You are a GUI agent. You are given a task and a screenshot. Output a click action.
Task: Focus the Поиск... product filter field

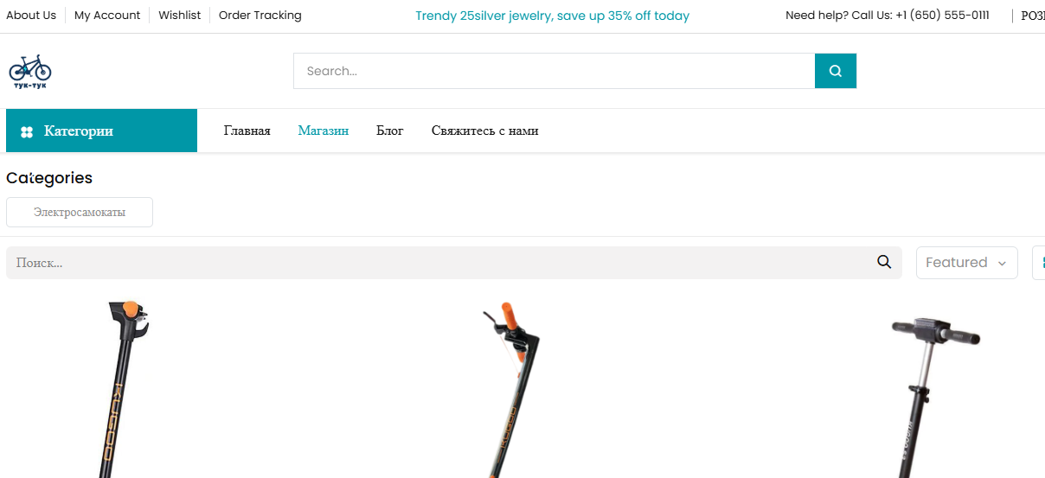point(441,263)
